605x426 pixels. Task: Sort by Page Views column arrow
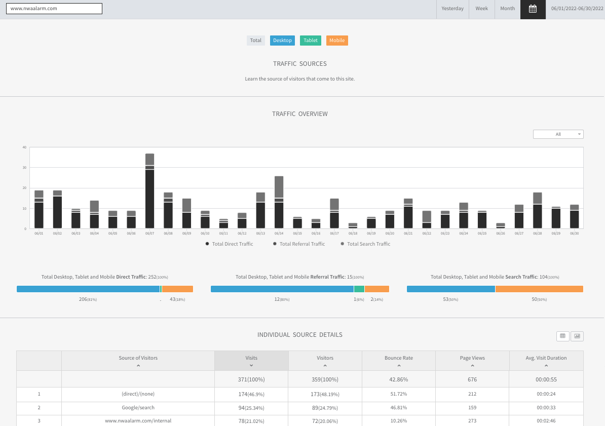tap(472, 366)
